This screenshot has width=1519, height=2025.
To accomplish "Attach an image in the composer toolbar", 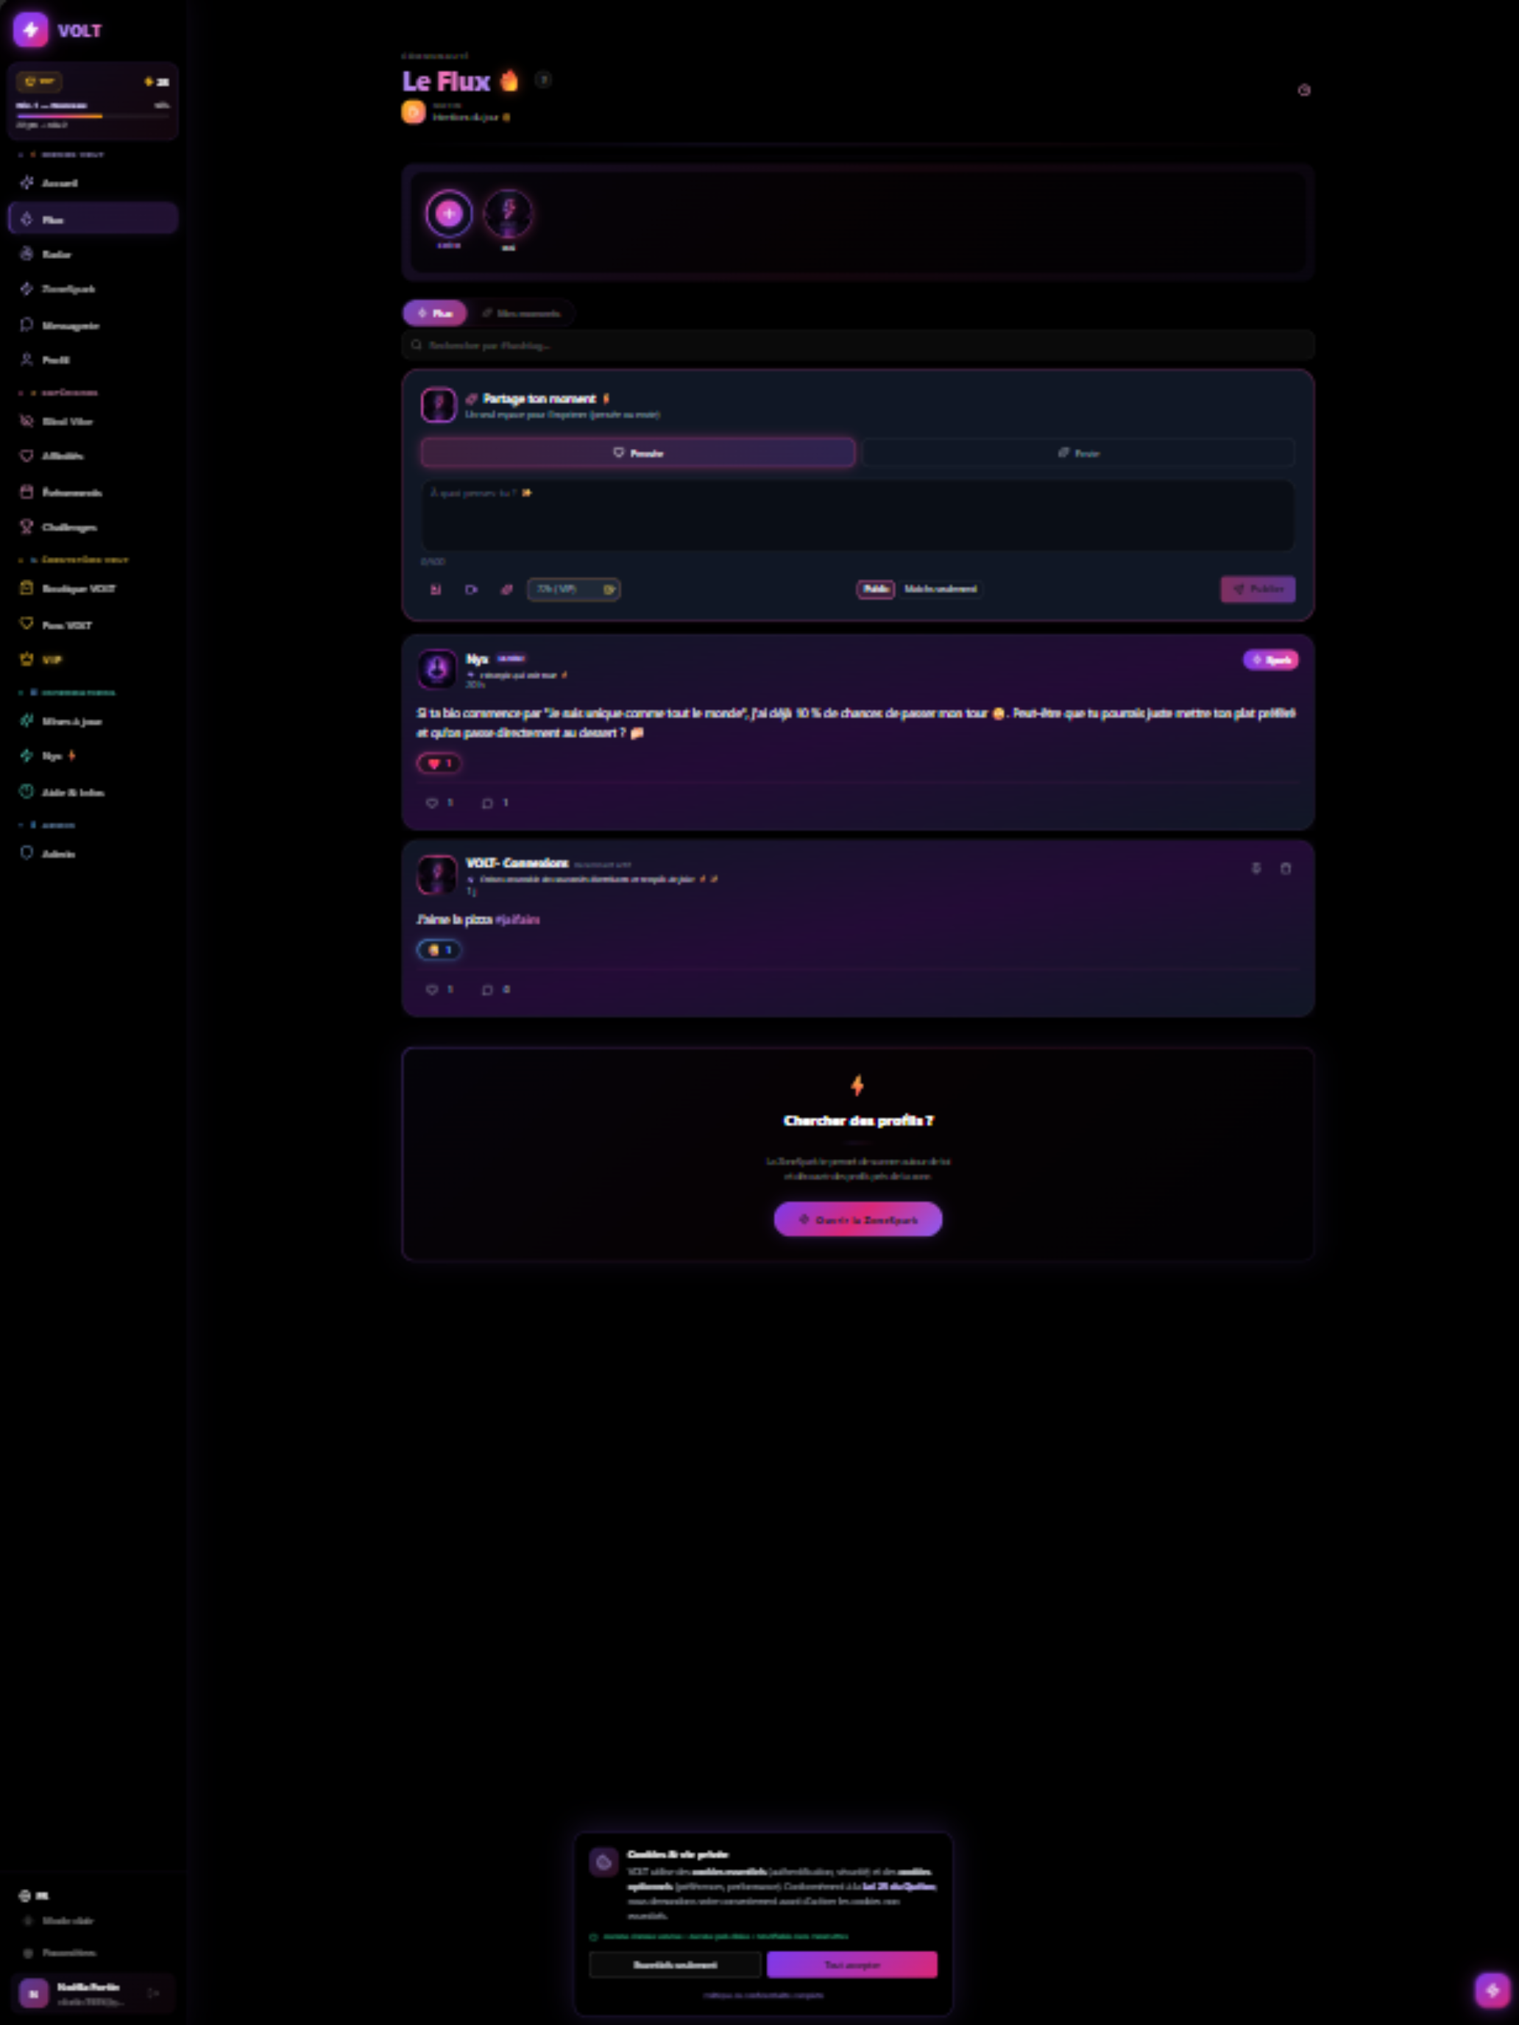I will point(436,589).
